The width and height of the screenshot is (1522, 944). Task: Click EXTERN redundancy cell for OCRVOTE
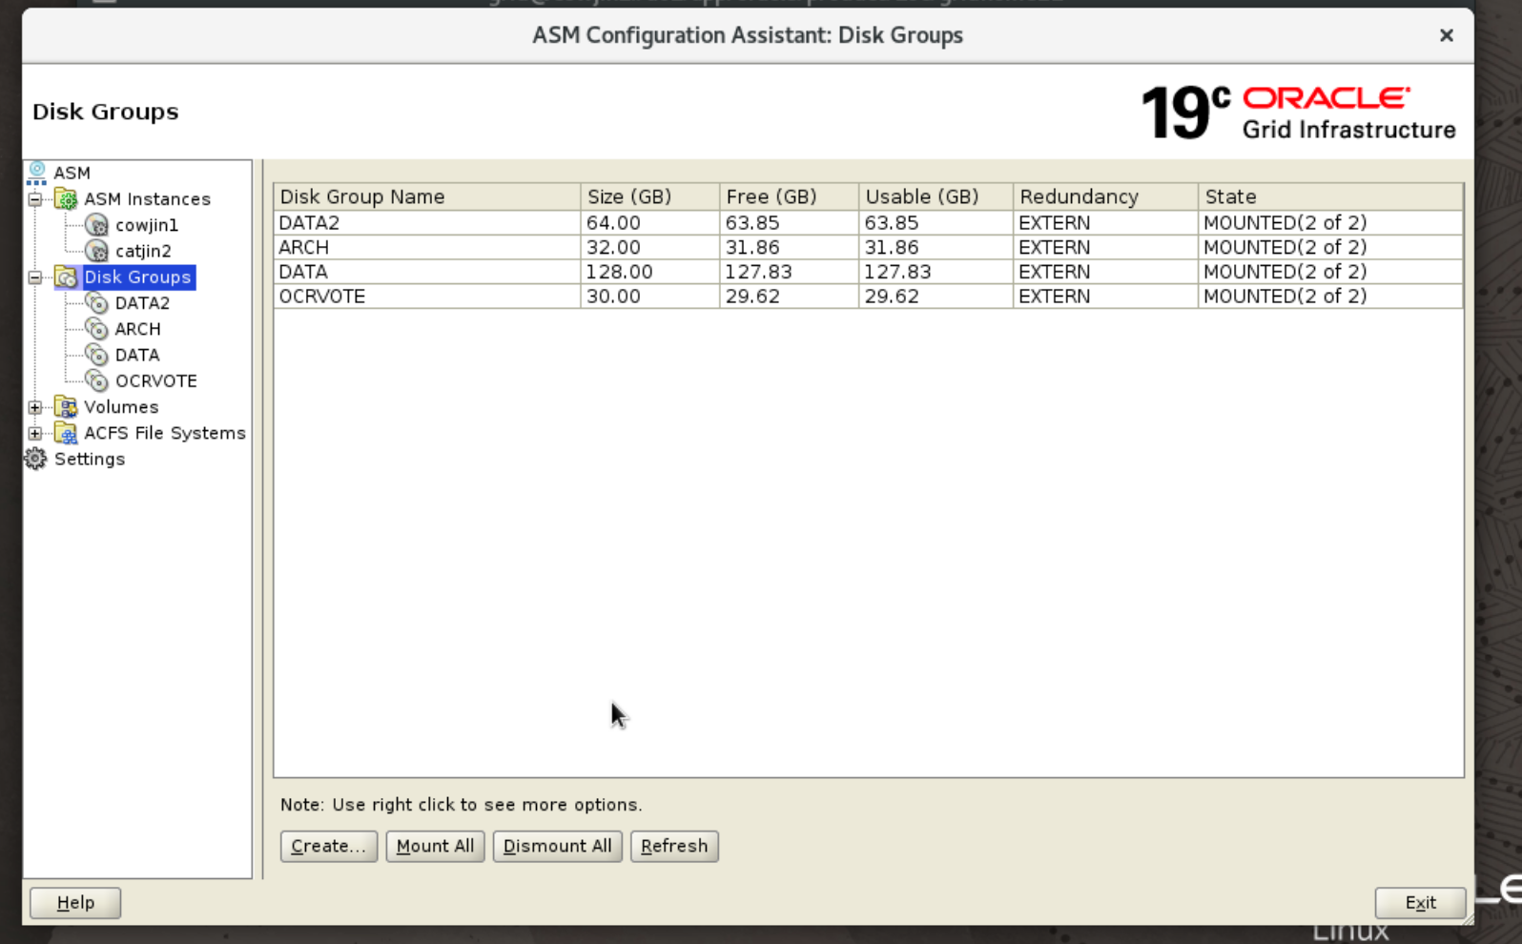[x=1105, y=297]
